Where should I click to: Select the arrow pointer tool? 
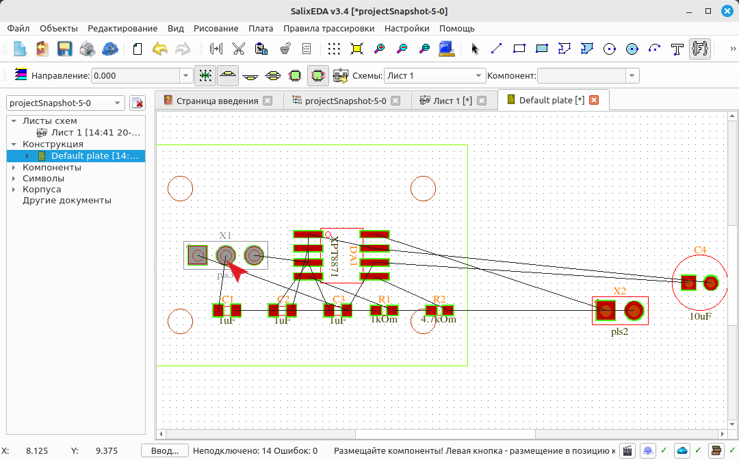475,49
